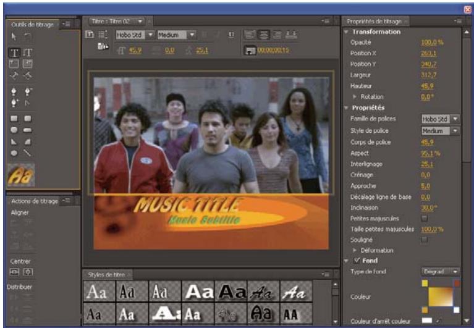This screenshot has width=474, height=328.
Task: Toggle the Souligné checkbox
Action: [425, 240]
